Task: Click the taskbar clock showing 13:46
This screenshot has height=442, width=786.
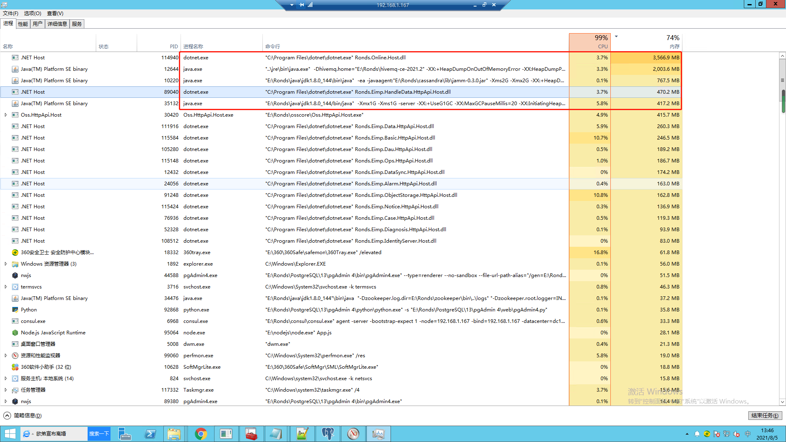Action: [767, 434]
